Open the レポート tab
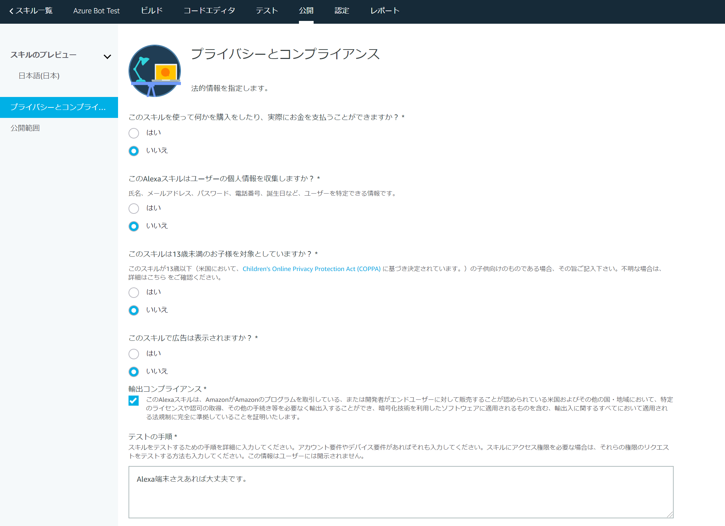Screen dimensions: 725x526 385,11
